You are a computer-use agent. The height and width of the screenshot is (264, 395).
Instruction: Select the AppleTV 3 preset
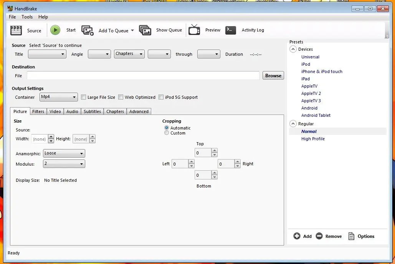311,101
